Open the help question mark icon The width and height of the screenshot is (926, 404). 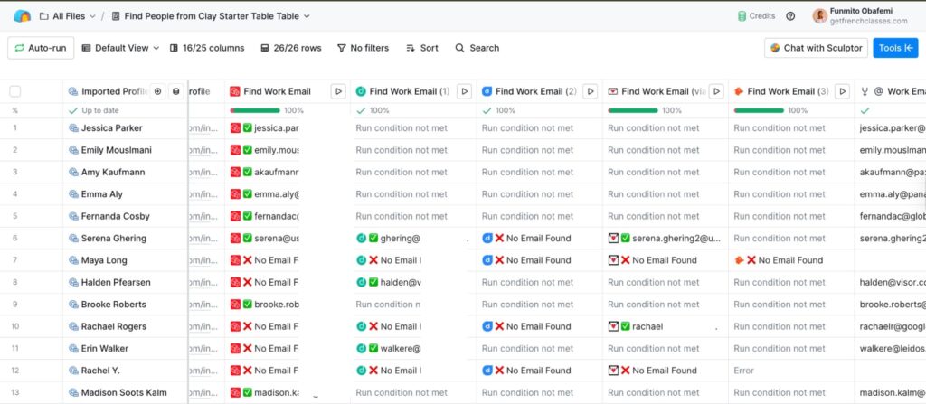point(790,16)
